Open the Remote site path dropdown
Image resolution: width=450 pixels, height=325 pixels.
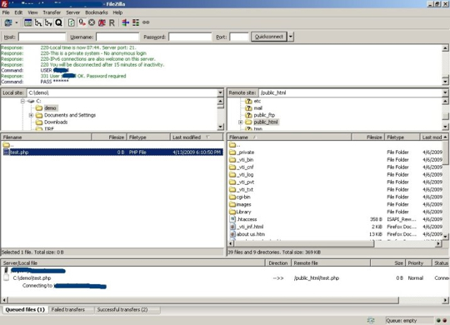445,92
